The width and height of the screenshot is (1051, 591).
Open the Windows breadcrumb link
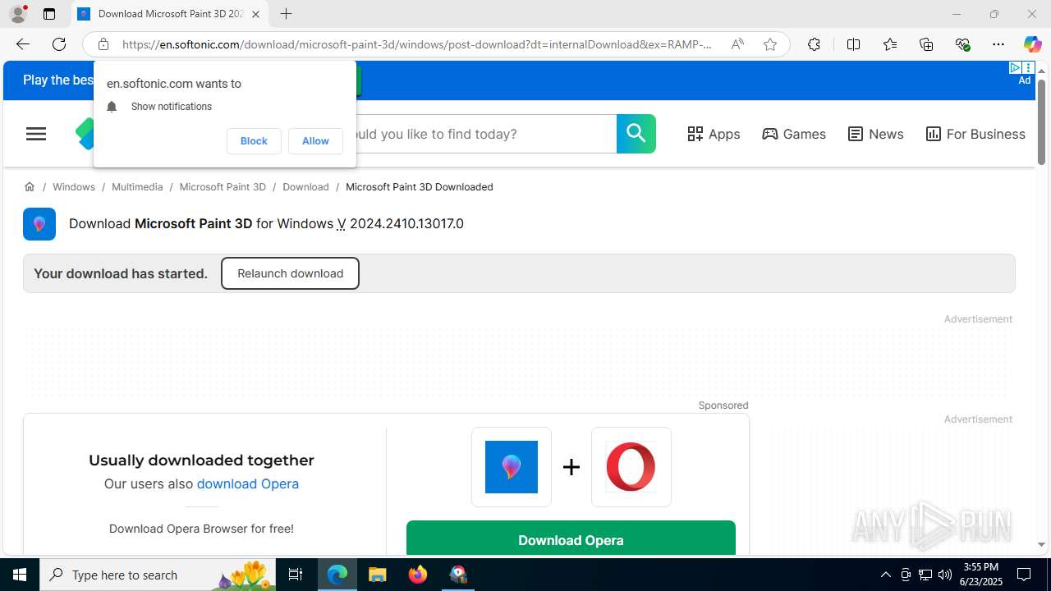74,187
